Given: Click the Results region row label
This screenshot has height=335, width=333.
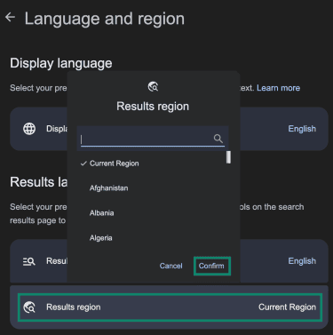Looking at the screenshot, I should (x=74, y=307).
